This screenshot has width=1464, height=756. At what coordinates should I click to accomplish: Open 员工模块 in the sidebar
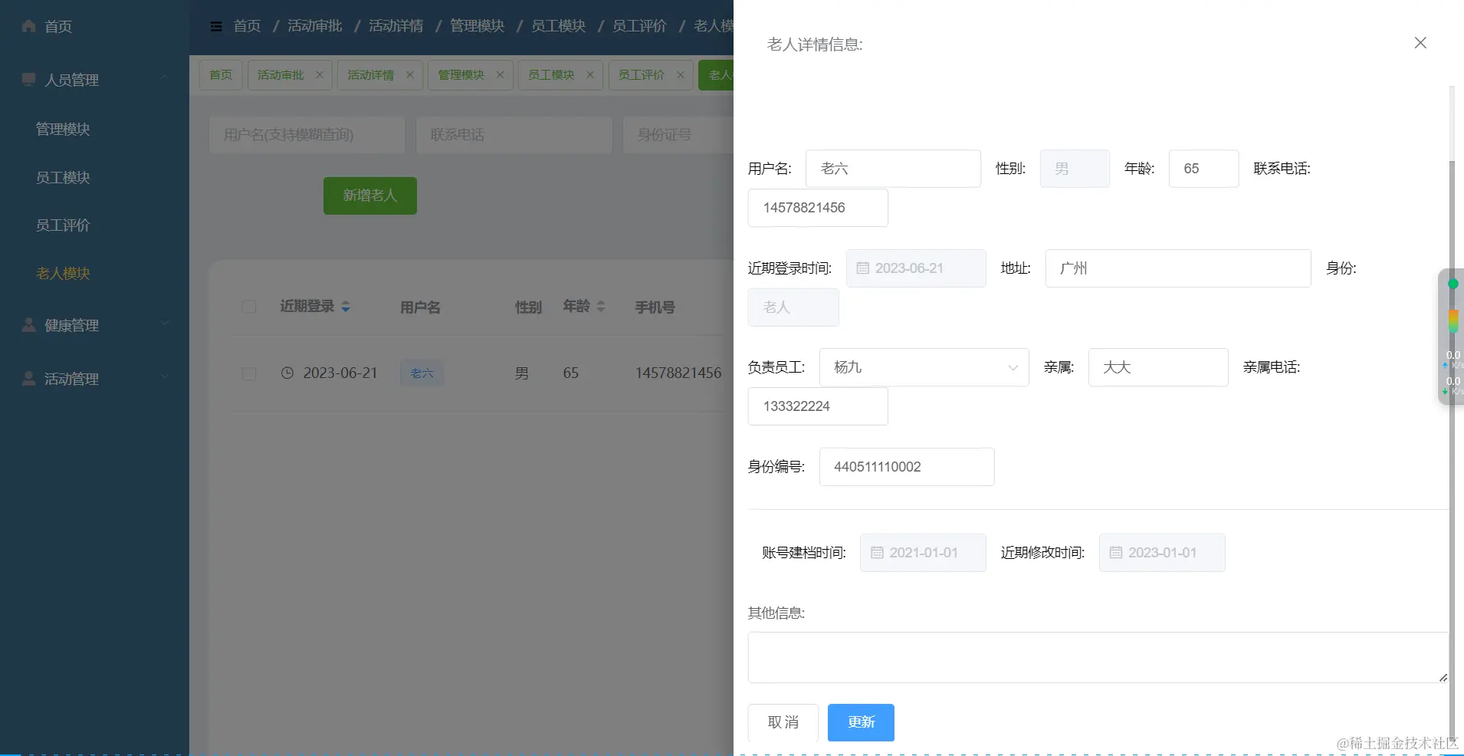point(63,177)
